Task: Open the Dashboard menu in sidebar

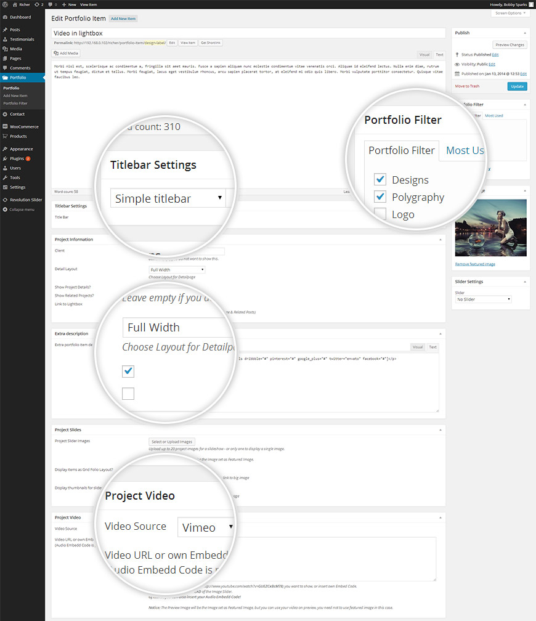Action: pyautogui.click(x=20, y=17)
